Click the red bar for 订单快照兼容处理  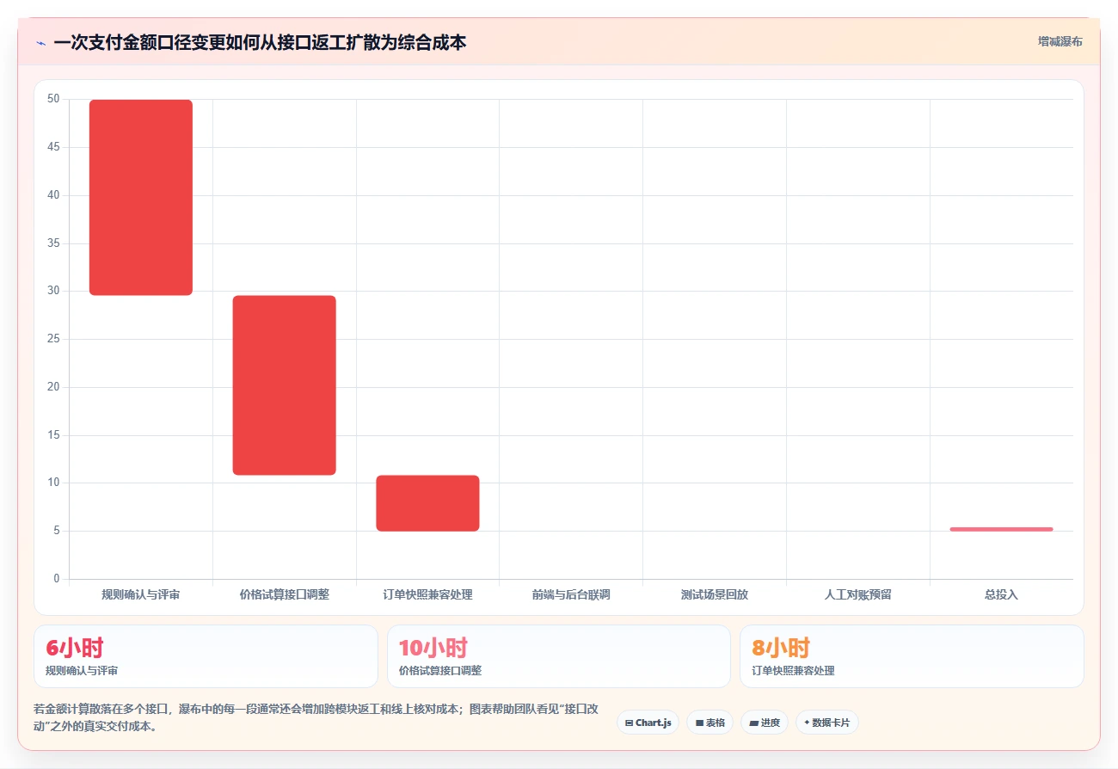427,503
